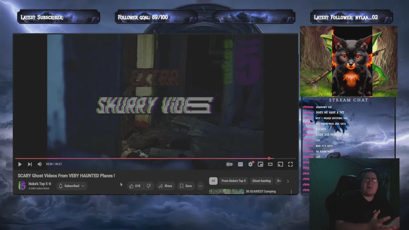Open 30 SCARIEST Camping video thumbnail
This screenshot has width=409, height=230.
[227, 191]
